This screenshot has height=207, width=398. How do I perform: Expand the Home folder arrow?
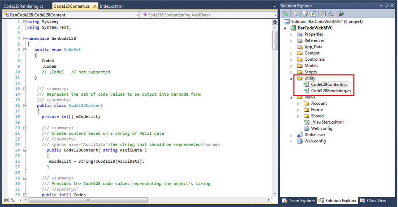tap(298, 110)
